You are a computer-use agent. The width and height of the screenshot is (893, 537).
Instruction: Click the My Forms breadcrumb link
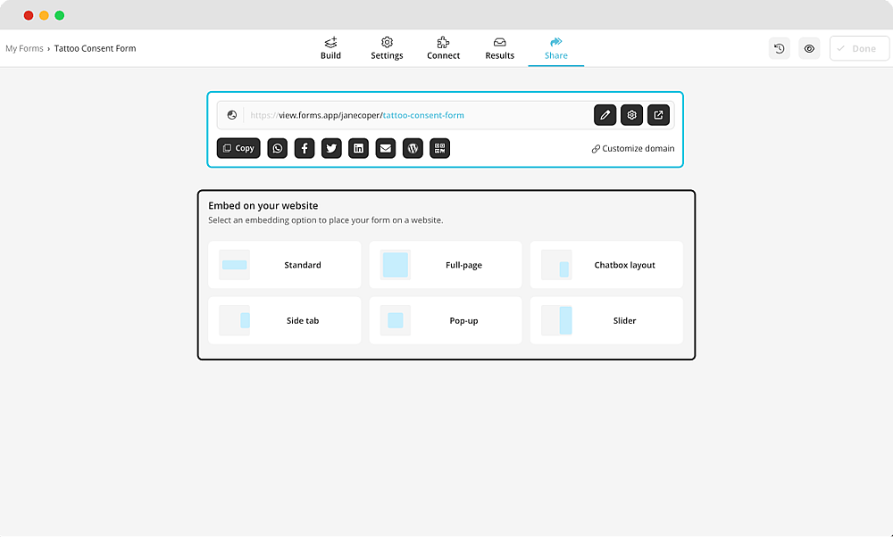(24, 48)
